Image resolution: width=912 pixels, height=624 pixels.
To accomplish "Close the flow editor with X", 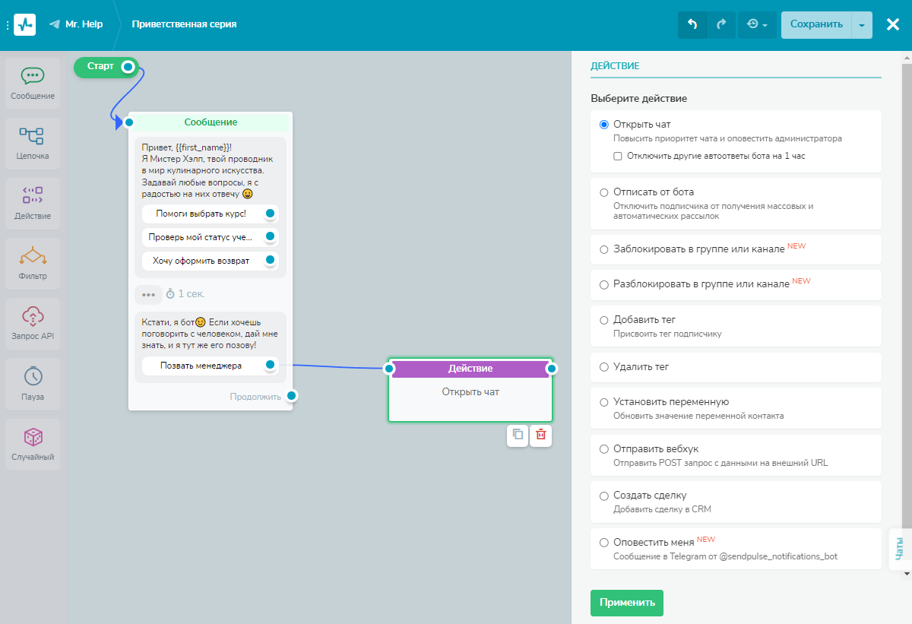I will 893,24.
